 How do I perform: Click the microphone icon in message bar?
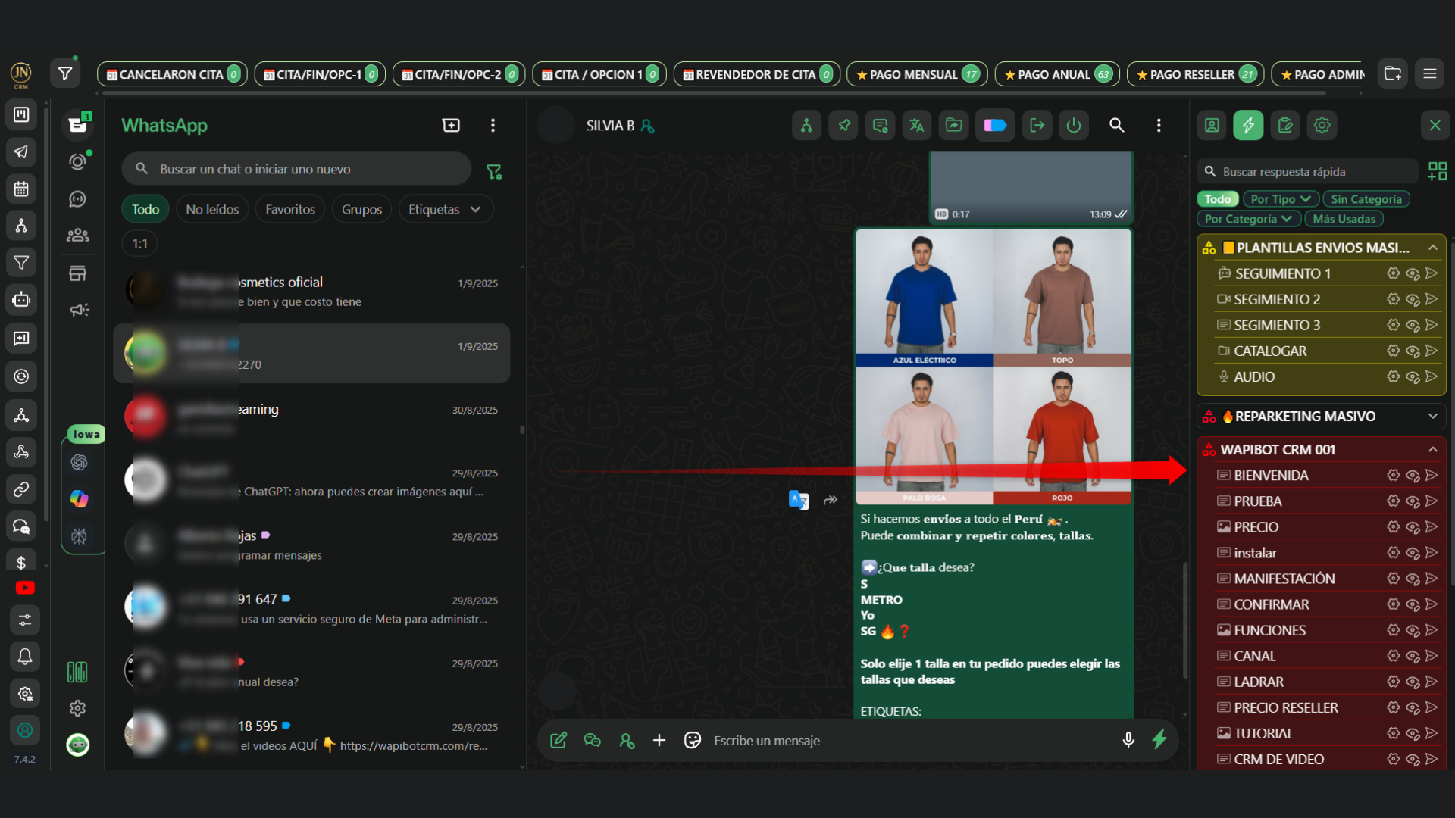pos(1128,740)
